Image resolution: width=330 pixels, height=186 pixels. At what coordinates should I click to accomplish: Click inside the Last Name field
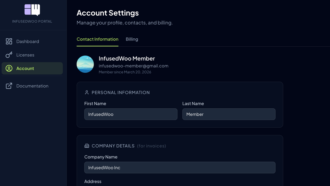(x=229, y=114)
